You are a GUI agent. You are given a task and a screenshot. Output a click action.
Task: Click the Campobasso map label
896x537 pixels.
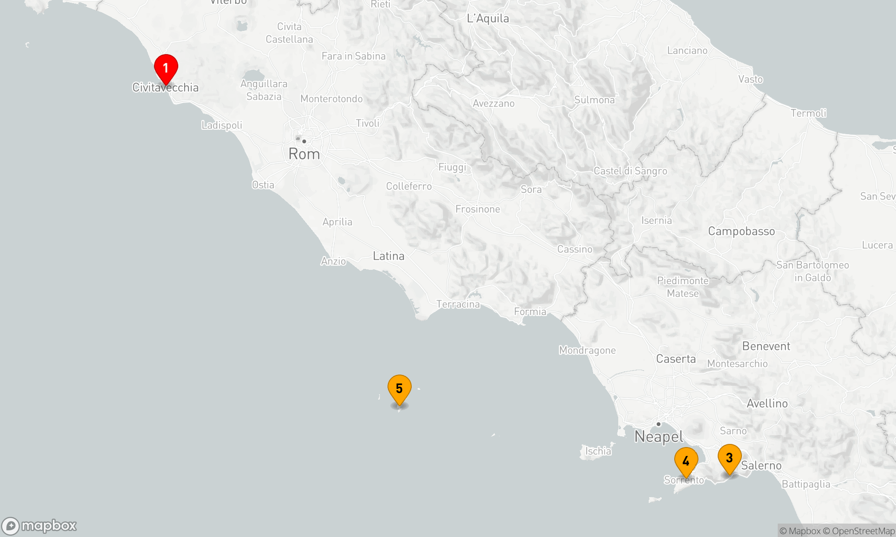[x=741, y=231]
